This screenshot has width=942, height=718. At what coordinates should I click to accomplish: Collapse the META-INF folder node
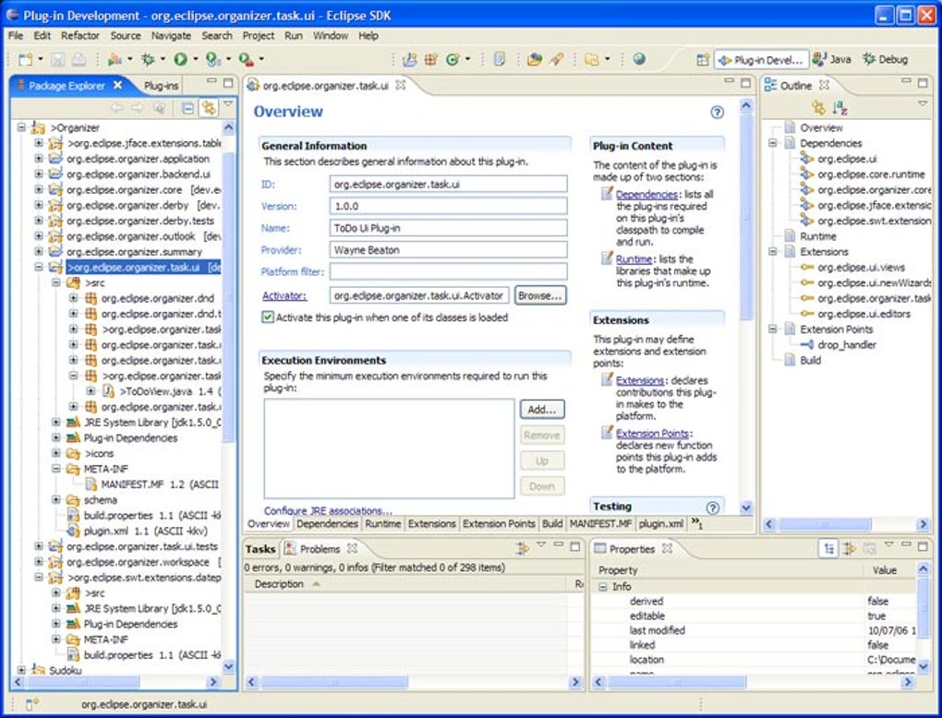55,469
